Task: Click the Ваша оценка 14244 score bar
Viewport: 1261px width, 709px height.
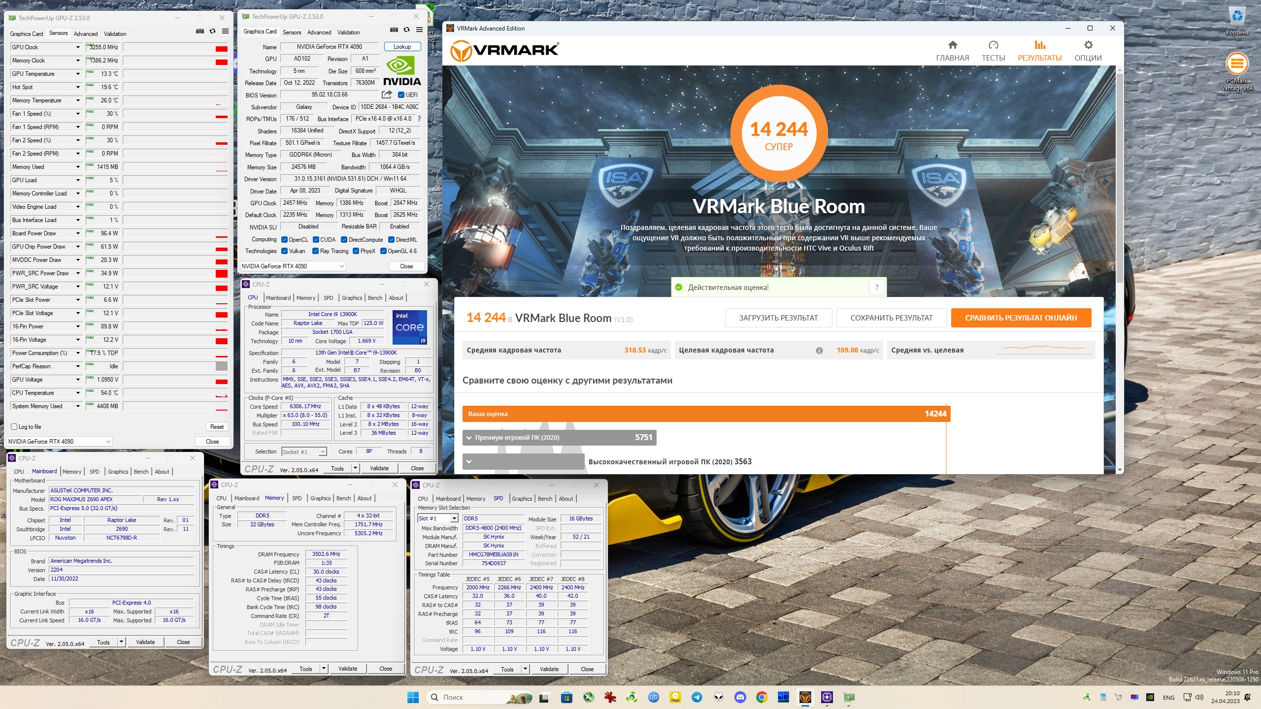Action: pos(706,414)
